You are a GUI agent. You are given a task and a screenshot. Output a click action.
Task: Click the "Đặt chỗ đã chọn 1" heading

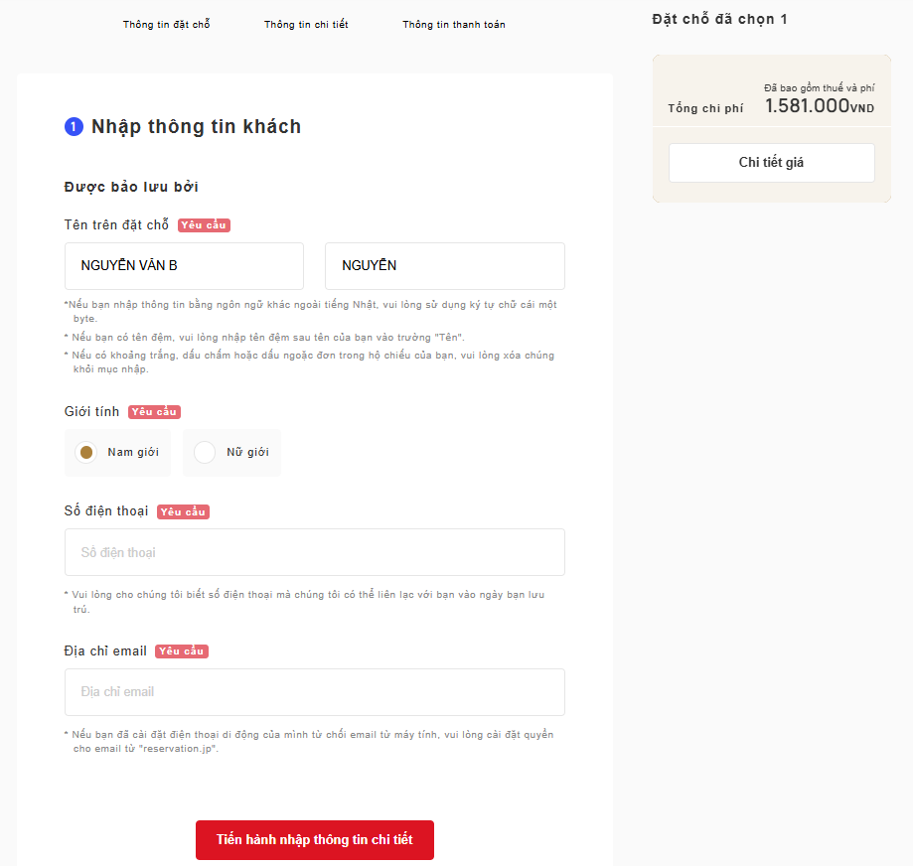719,19
